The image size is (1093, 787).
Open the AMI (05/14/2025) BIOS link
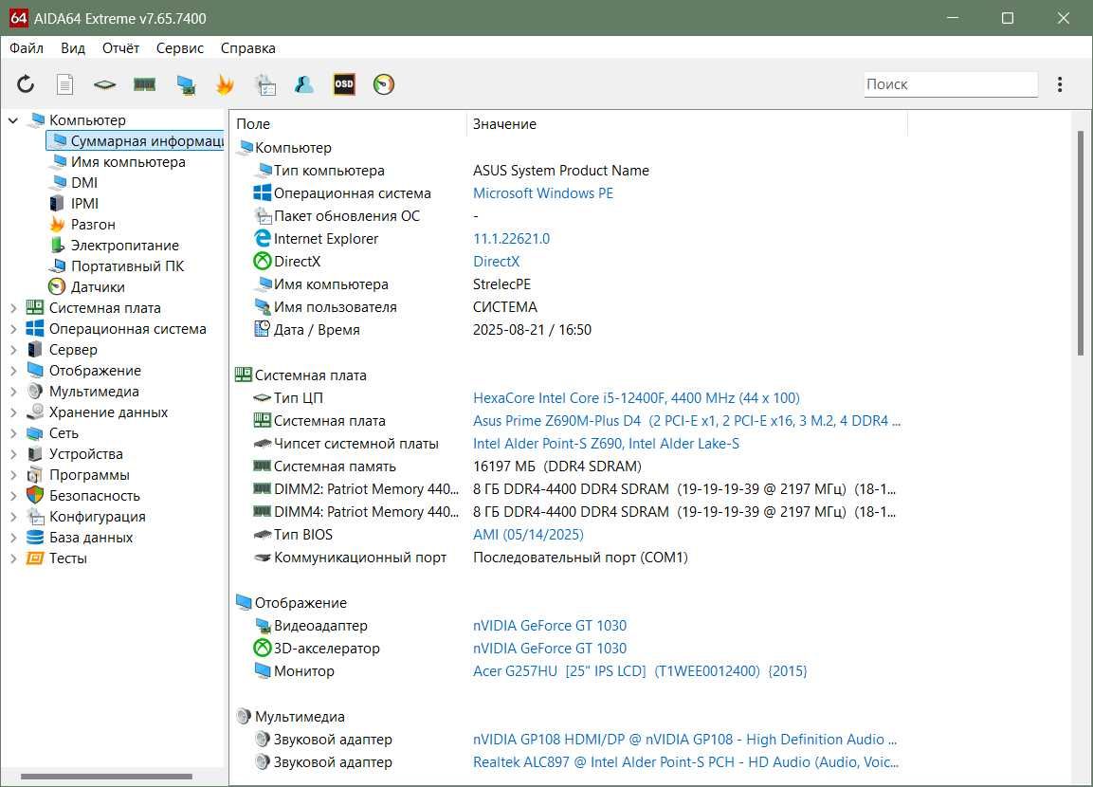(528, 535)
